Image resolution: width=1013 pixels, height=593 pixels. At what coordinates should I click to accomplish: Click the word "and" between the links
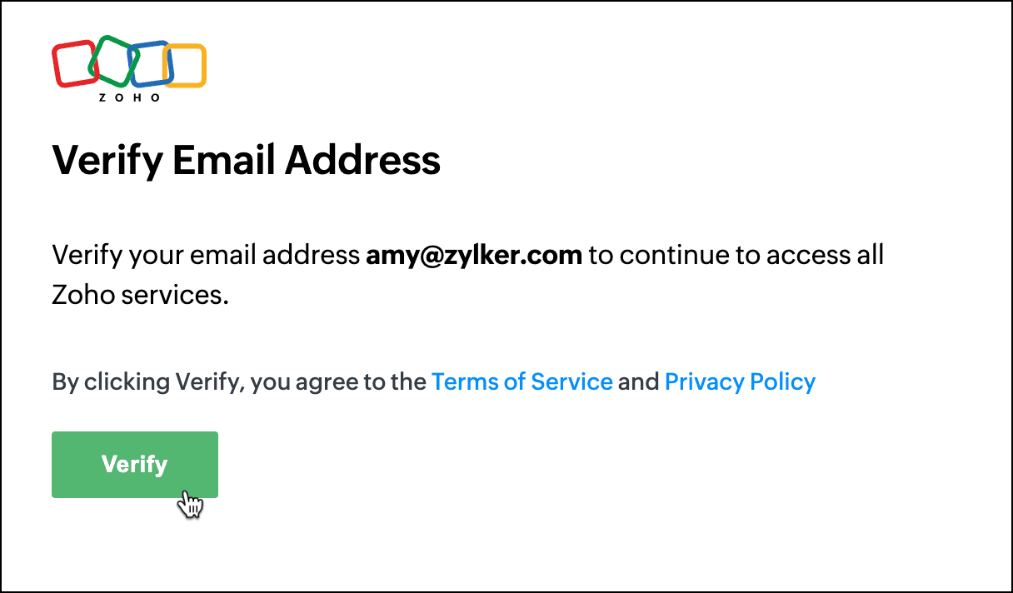(x=639, y=381)
